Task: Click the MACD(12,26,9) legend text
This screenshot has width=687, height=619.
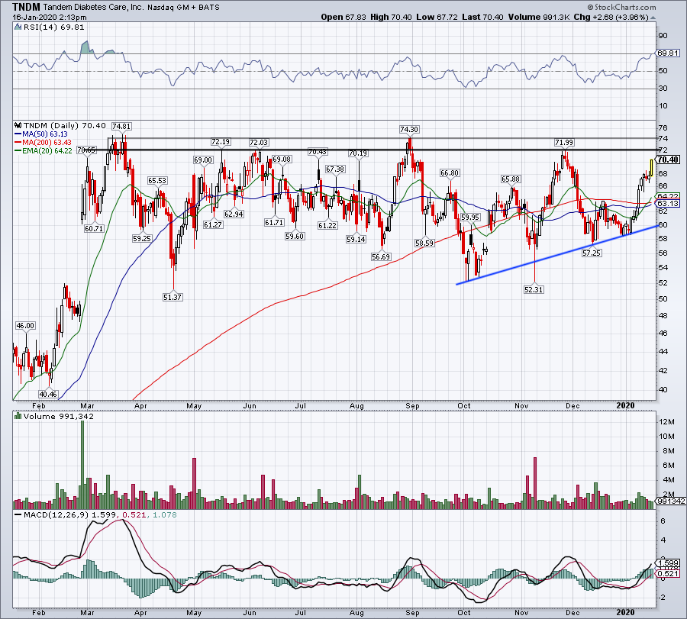Action: click(56, 514)
